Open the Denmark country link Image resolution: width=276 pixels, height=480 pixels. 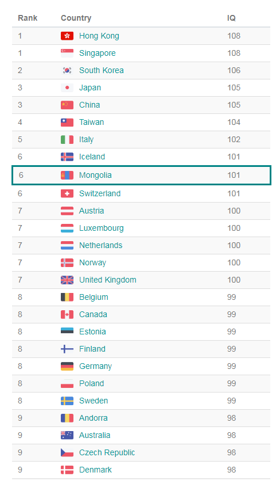96,470
